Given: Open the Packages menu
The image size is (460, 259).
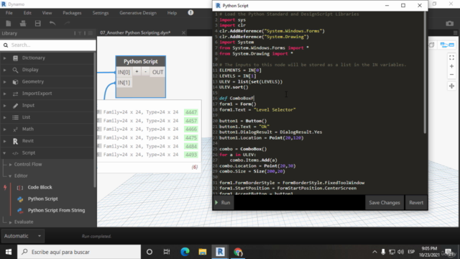Looking at the screenshot, I should pos(72,13).
